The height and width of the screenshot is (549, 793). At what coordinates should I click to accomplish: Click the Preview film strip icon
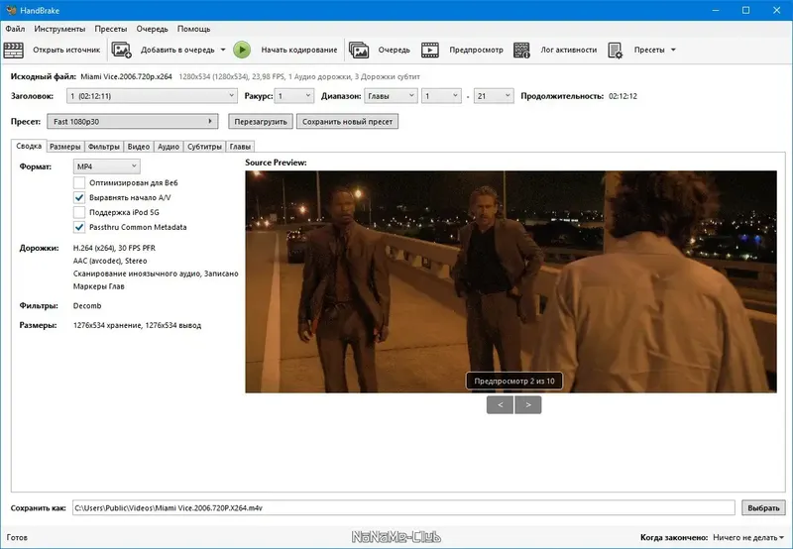(x=430, y=50)
